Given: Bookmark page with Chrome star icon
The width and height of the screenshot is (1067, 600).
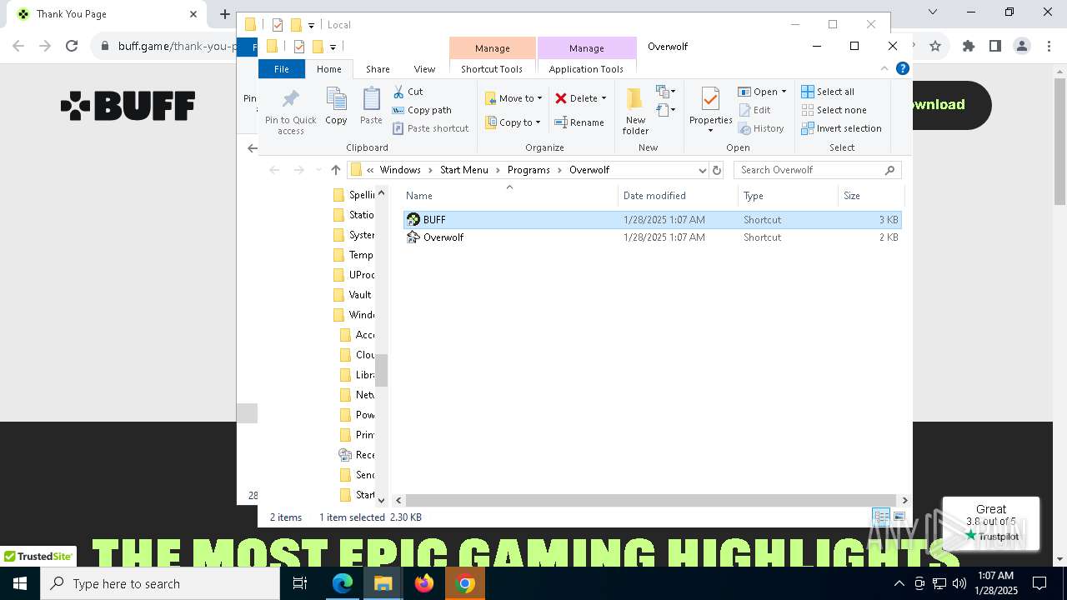Looking at the screenshot, I should (x=935, y=47).
